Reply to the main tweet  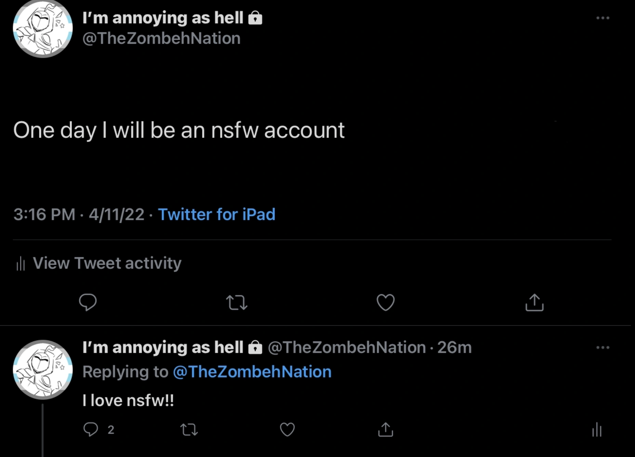pos(88,302)
